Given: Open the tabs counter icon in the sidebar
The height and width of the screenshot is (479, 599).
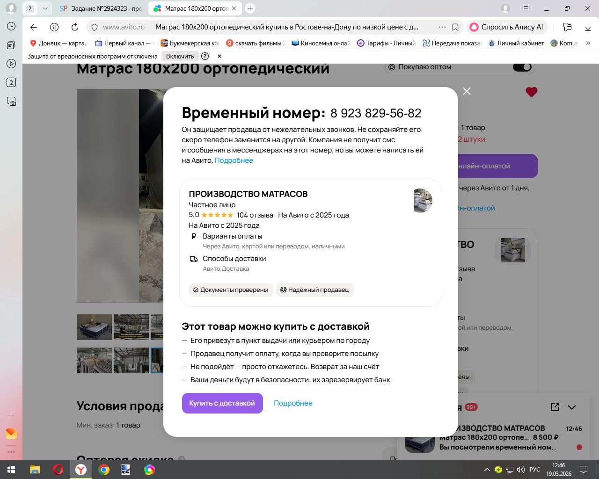Looking at the screenshot, I should point(11,82).
